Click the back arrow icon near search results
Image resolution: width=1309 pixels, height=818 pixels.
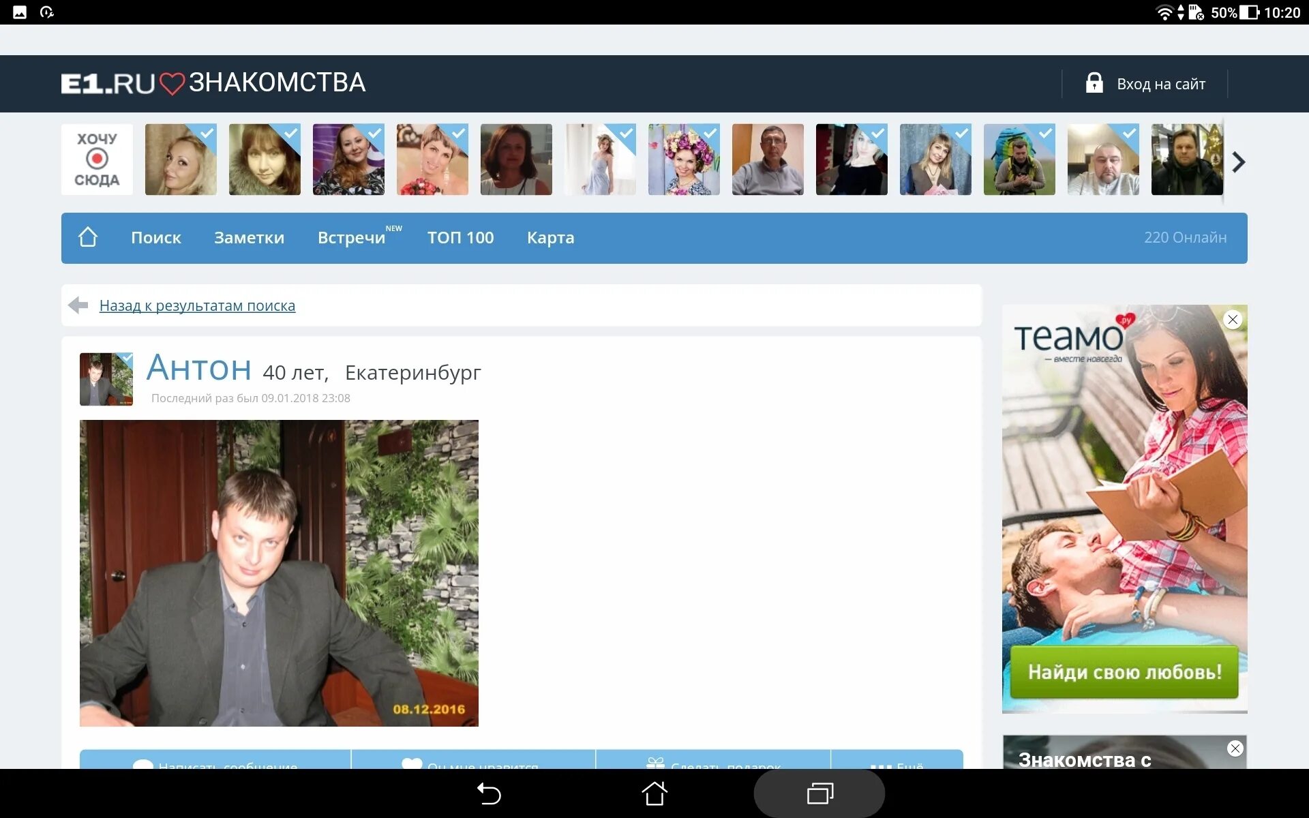point(78,305)
